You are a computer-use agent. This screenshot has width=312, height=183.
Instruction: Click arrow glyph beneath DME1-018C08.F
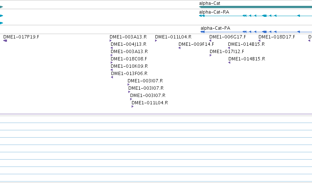tap(111, 63)
